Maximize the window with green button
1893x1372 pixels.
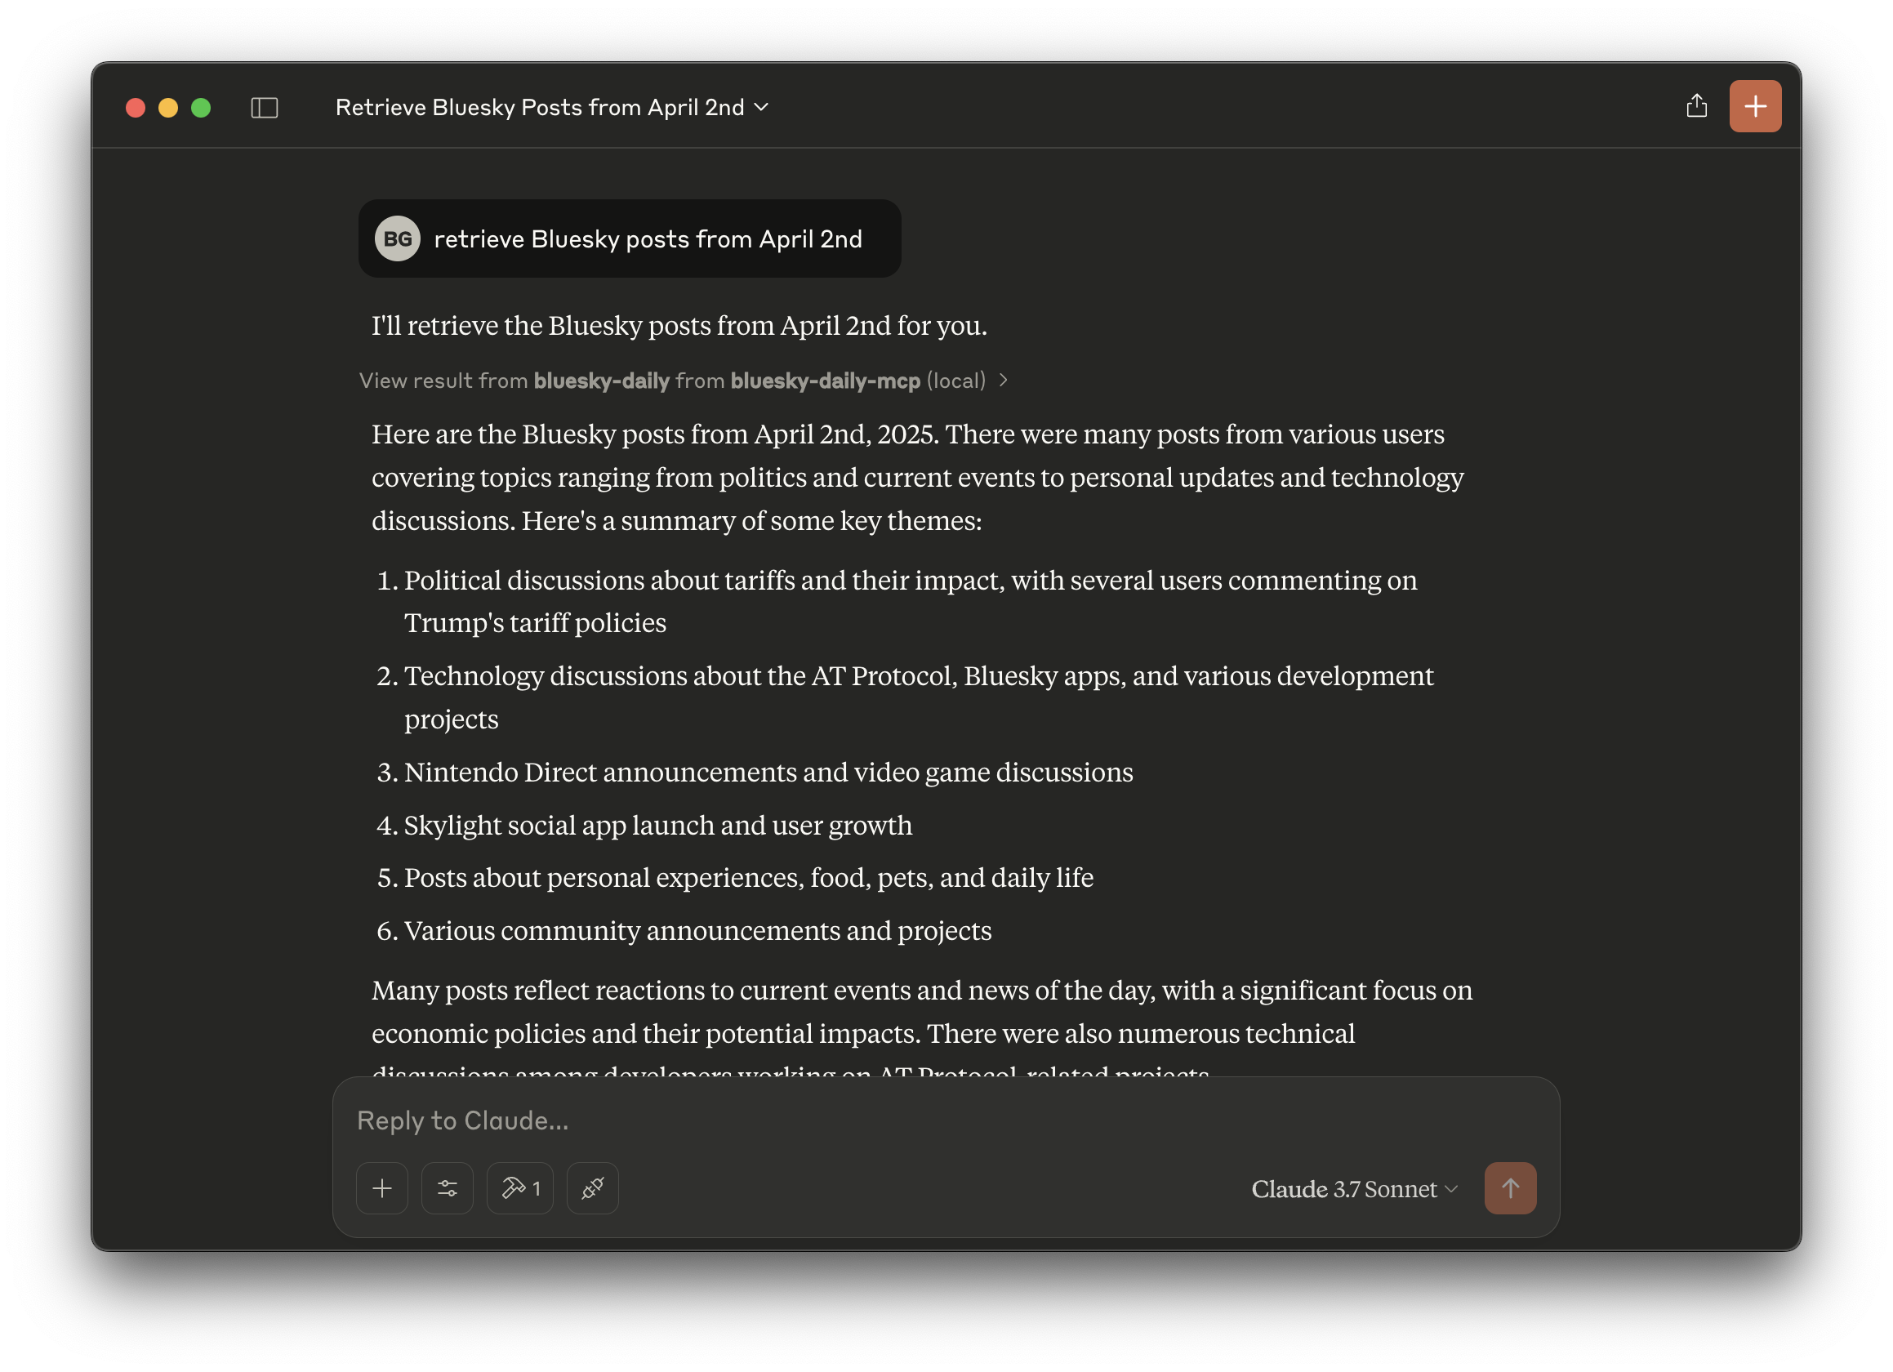click(x=200, y=108)
